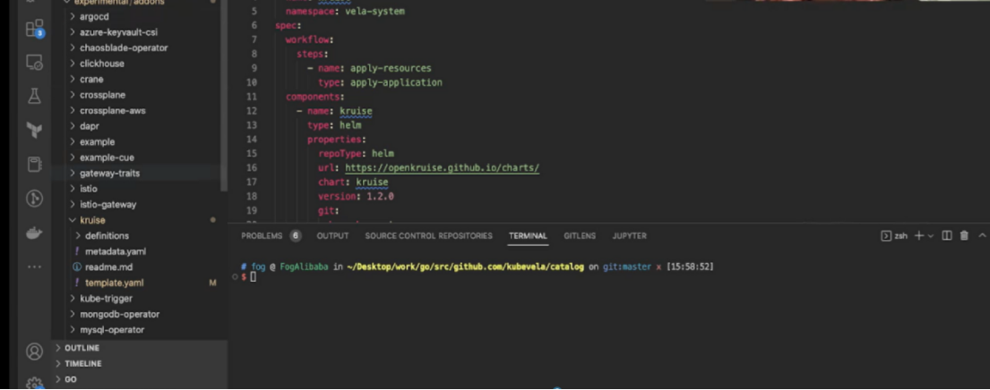990x390 pixels.
Task: Create a new terminal with the plus icon
Action: point(918,235)
